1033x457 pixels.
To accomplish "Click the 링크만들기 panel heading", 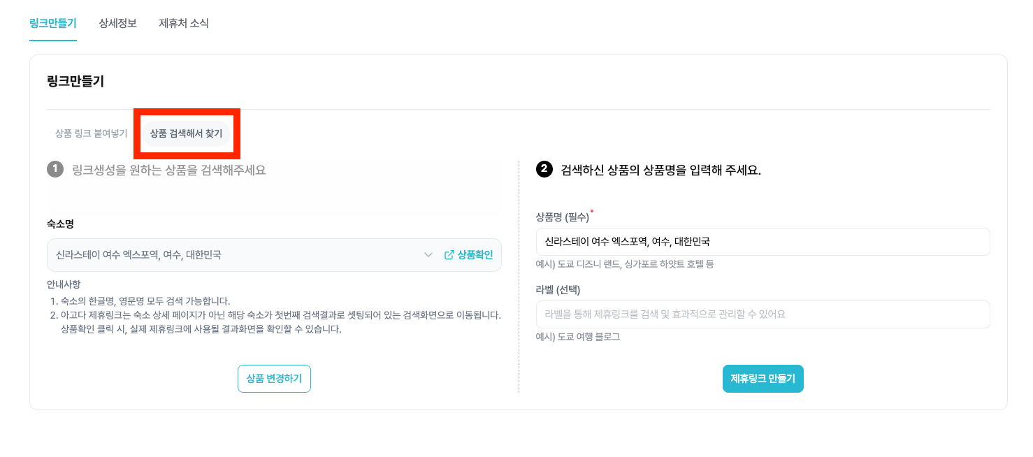I will pyautogui.click(x=75, y=81).
